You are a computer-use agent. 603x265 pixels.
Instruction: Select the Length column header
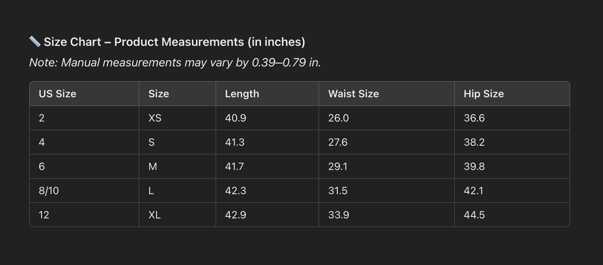(242, 94)
